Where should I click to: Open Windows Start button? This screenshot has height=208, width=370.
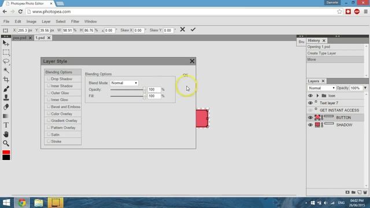click(x=6, y=203)
